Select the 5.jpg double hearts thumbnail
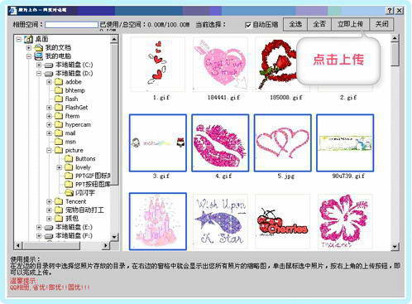Screen dimensions: 412x304 pos(283,142)
